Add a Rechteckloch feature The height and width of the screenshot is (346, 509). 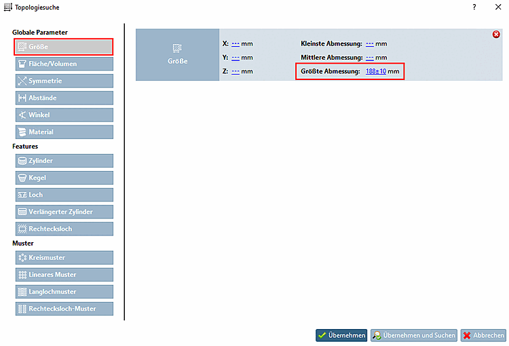(x=64, y=229)
